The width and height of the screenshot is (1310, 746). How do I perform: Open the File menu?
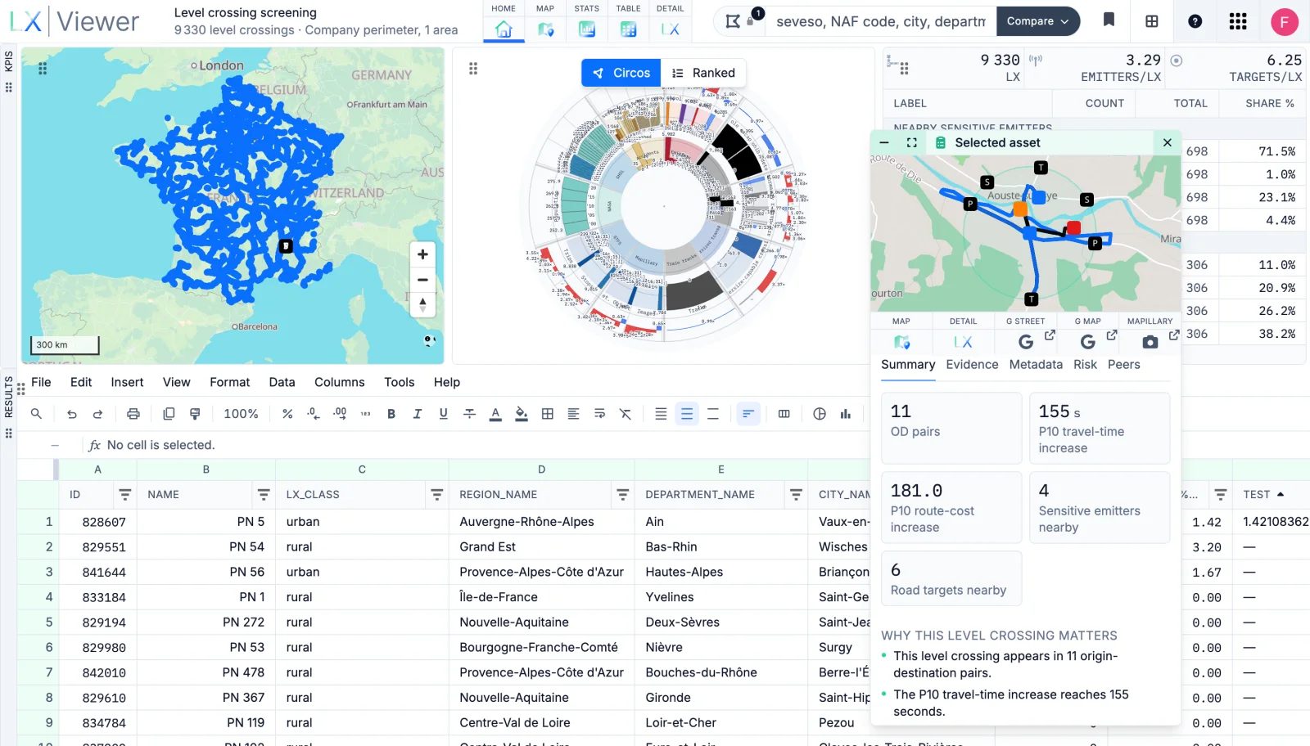41,382
